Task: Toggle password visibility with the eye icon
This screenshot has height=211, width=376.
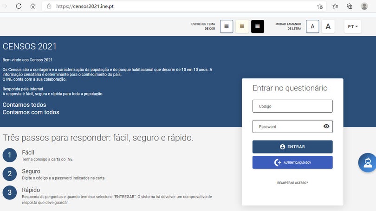Action: point(326,126)
